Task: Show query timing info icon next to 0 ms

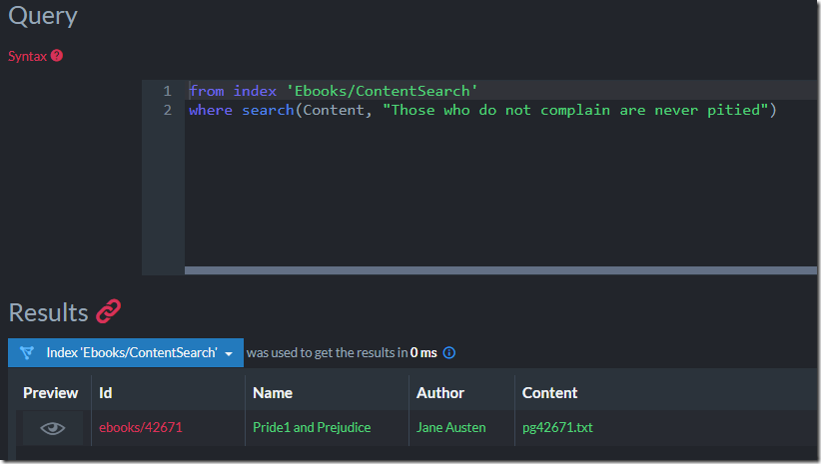Action: point(449,352)
